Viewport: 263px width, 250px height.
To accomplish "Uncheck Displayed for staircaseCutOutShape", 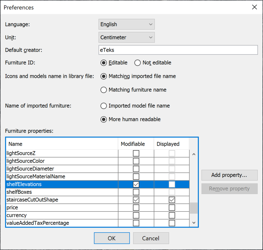I will tap(172, 200).
